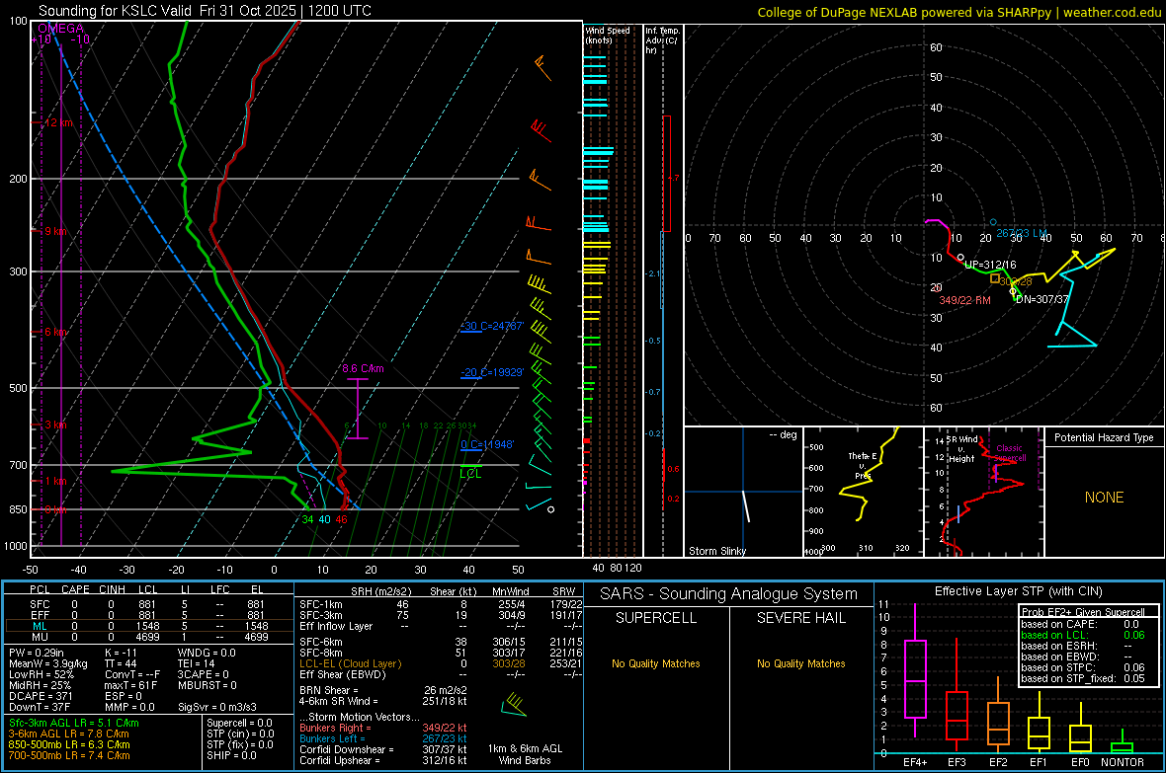Click the orange EF2 box plot
The image size is (1166, 773).
click(998, 715)
